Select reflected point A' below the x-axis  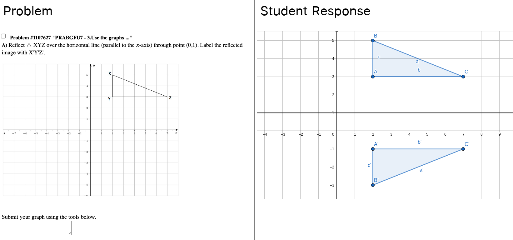coord(373,149)
